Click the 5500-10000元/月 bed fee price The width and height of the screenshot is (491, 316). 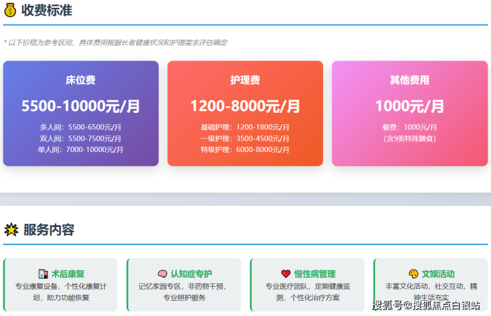[80, 106]
